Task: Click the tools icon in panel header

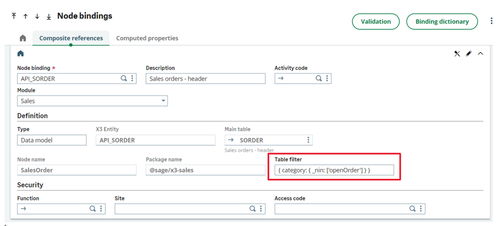Action: [457, 54]
